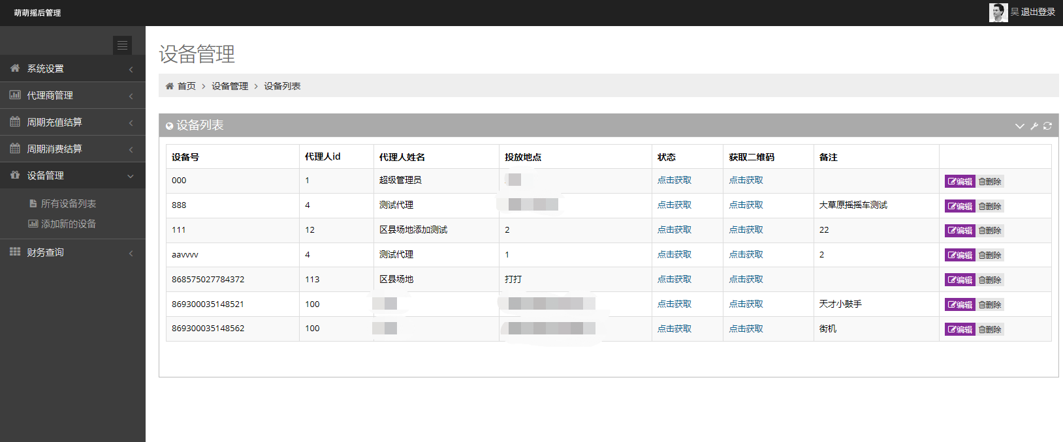Click the calendar icon beside 周期充值结算
The width and height of the screenshot is (1063, 442).
pos(14,121)
